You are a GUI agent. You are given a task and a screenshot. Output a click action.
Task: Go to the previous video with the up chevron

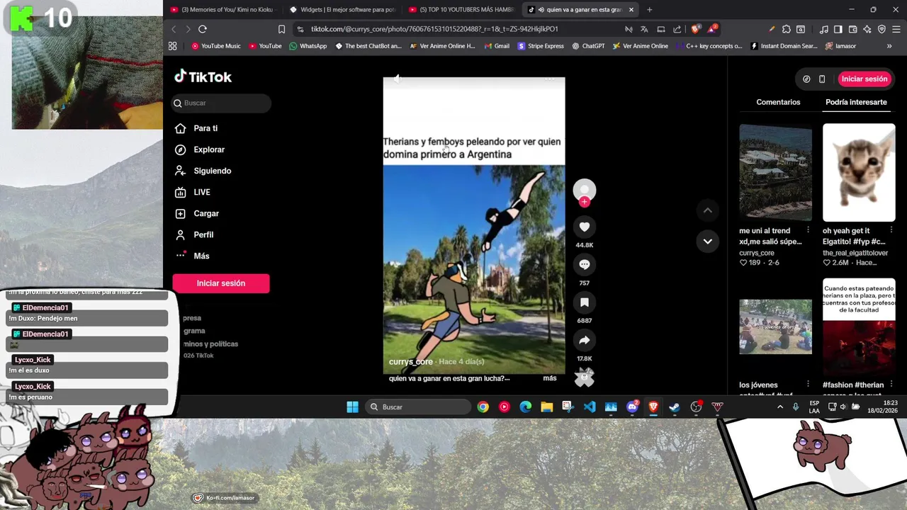point(707,210)
